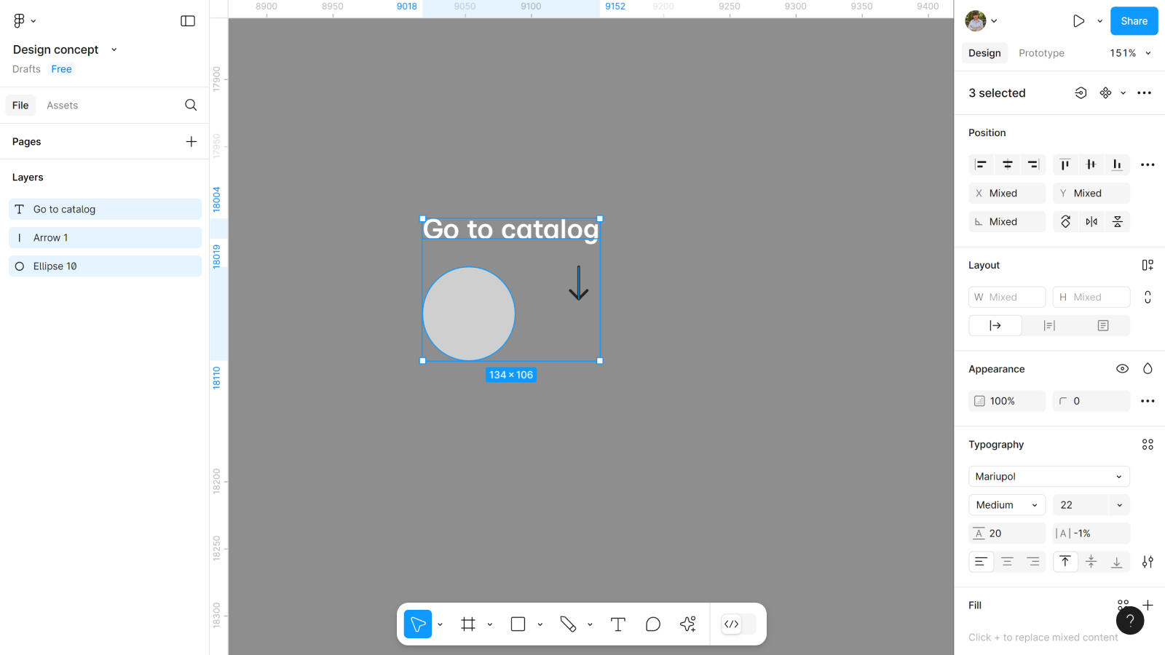
Task: Switch to the Prototype tab
Action: tap(1041, 53)
